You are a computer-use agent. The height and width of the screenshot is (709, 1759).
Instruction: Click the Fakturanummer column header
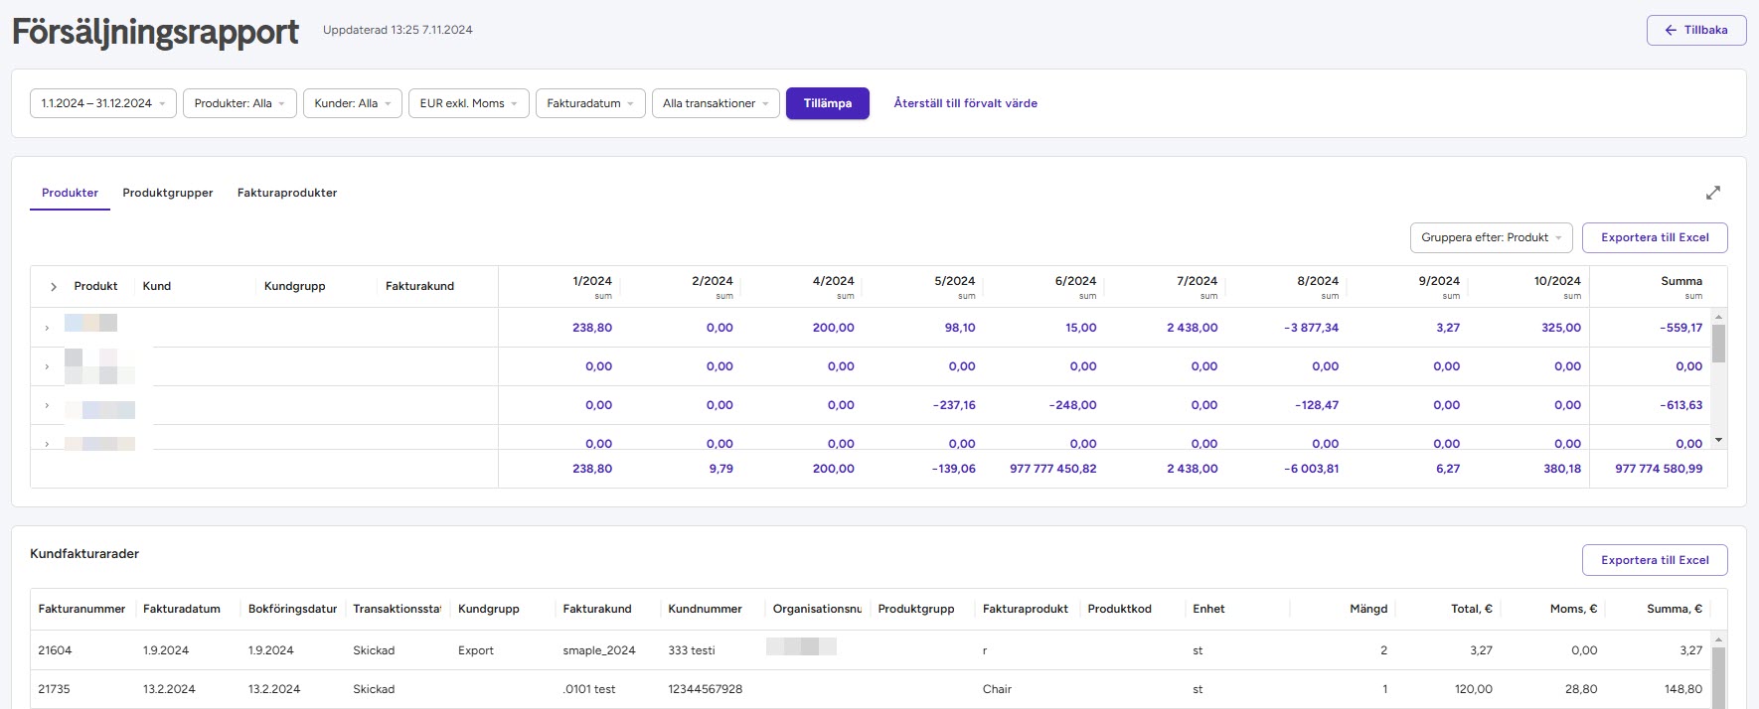point(82,609)
